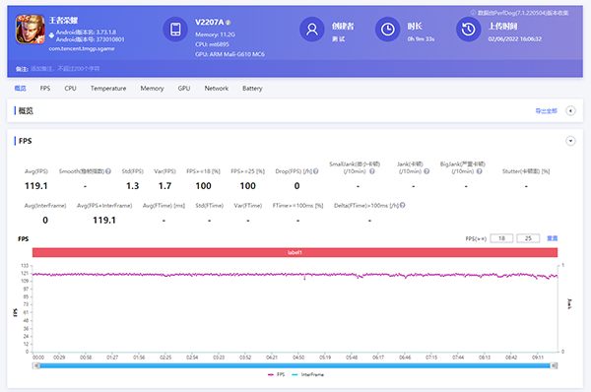Click the Memory: 11.2G text
This screenshot has height=392, width=591.
(215, 34)
